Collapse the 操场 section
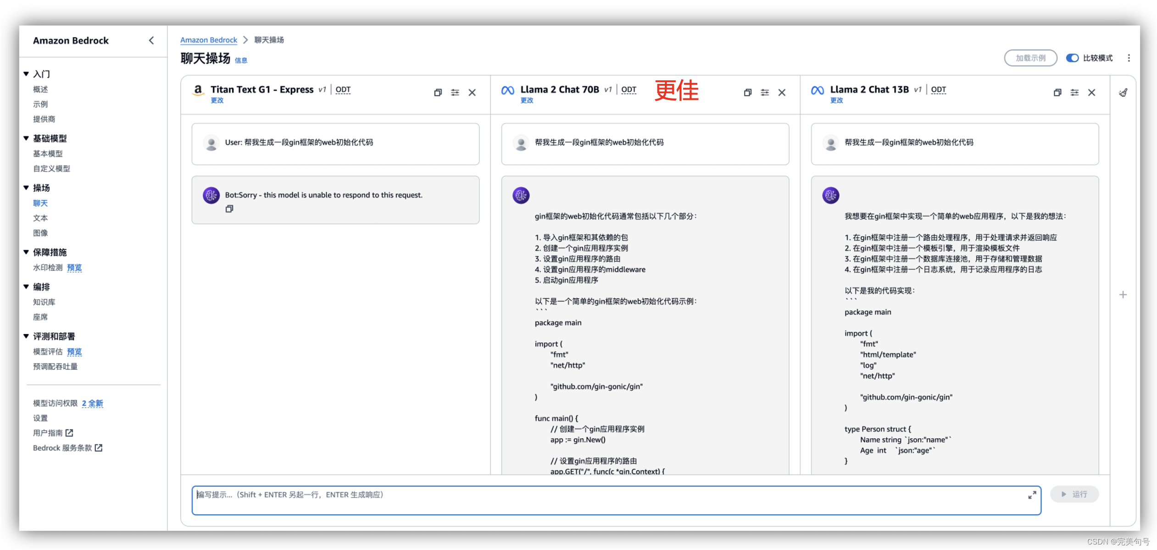The height and width of the screenshot is (550, 1157). [26, 187]
